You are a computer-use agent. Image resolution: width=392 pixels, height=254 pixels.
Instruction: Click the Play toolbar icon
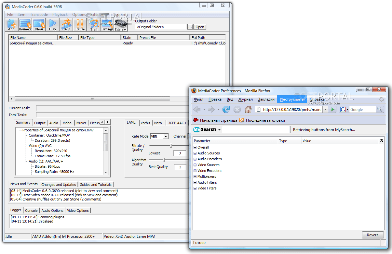(x=53, y=25)
